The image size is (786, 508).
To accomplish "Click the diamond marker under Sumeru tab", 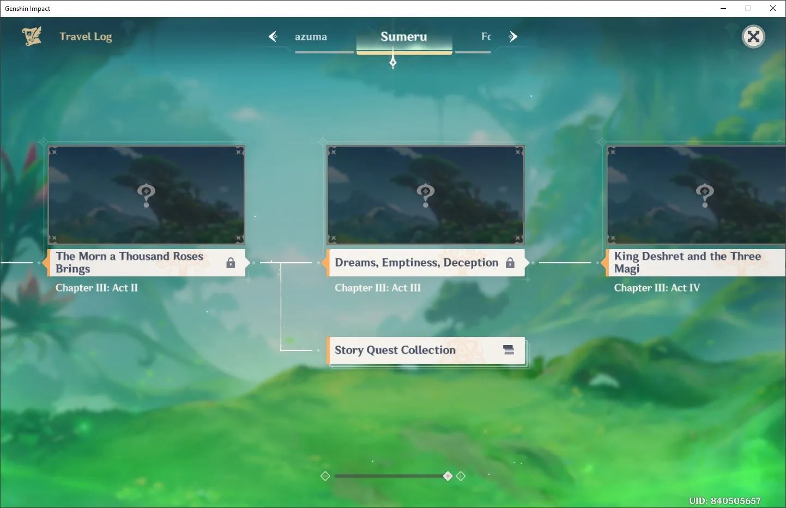I will tap(393, 63).
